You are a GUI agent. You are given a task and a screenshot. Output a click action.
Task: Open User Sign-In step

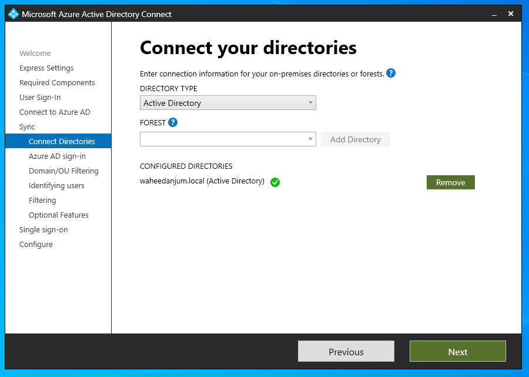pyautogui.click(x=40, y=98)
